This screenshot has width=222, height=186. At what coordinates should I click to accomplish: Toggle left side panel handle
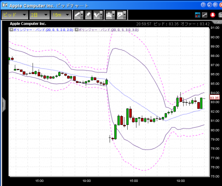(x=3, y=105)
